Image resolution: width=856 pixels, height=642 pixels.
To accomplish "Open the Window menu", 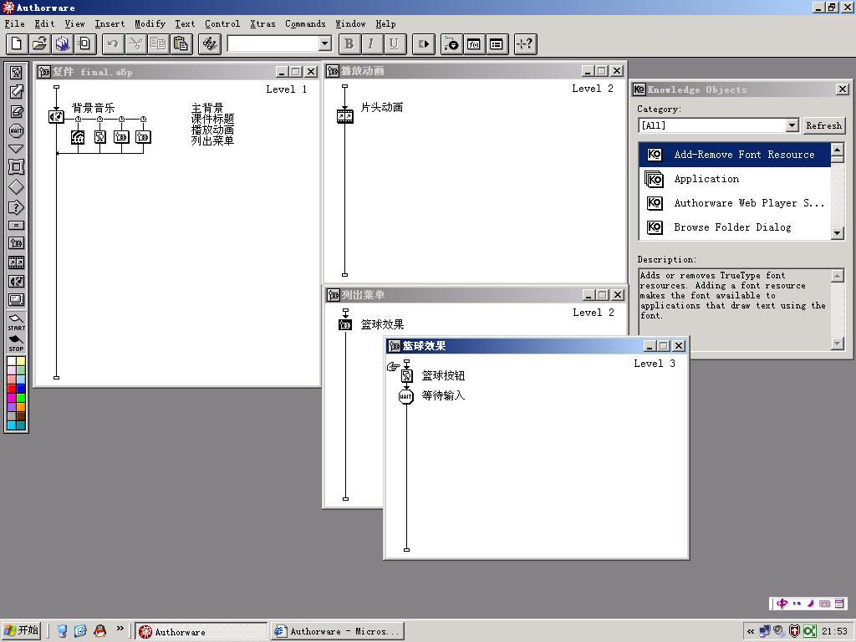I will (350, 23).
